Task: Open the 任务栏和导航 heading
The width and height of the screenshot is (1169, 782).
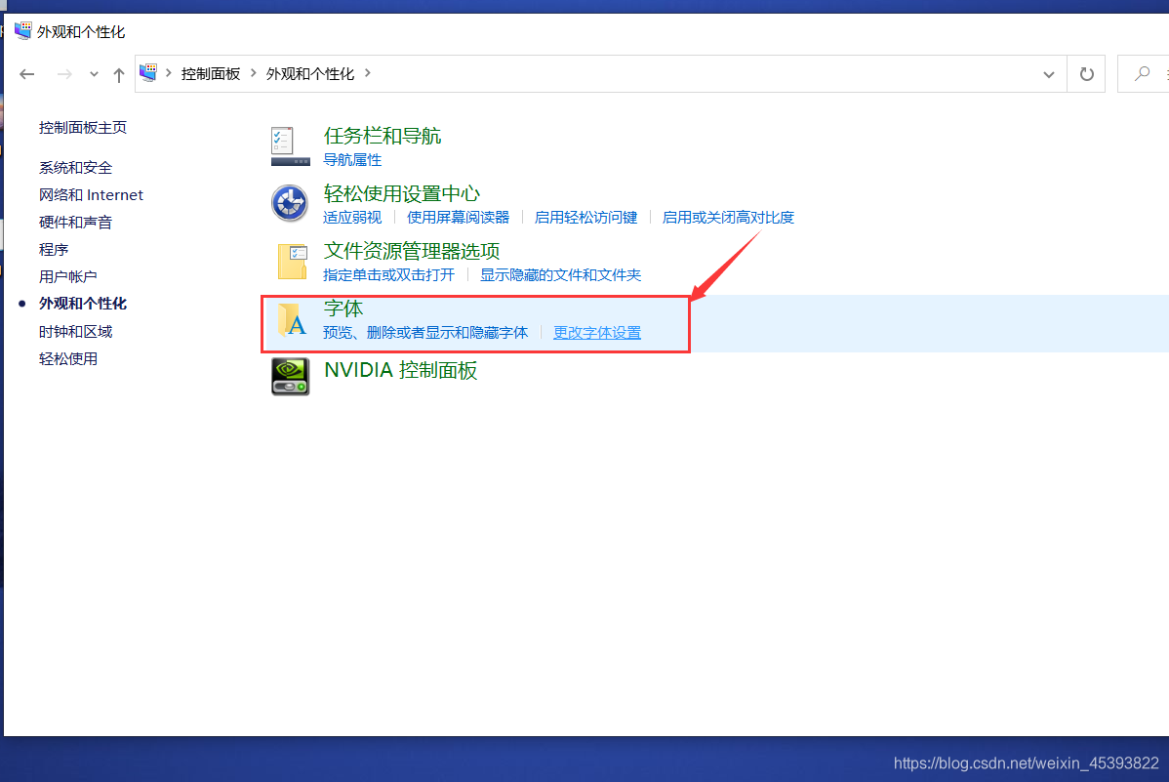Action: pos(383,136)
